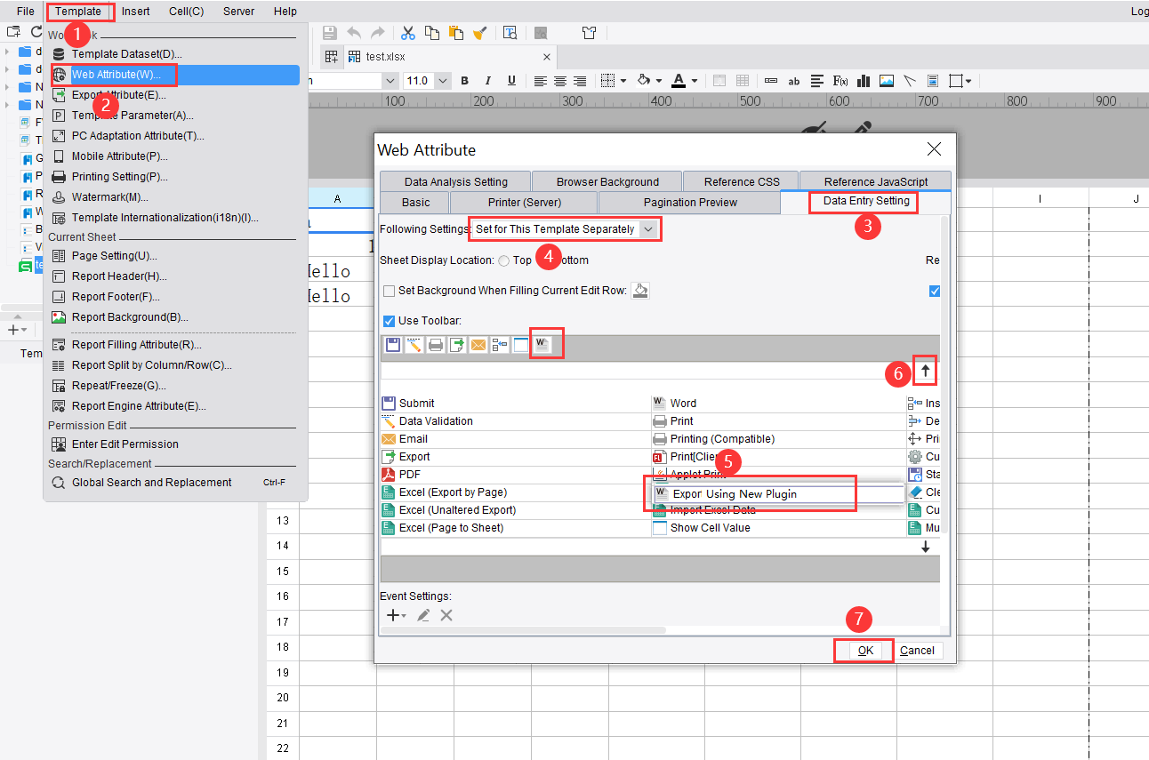Open the Insert Chart icon
Image resolution: width=1149 pixels, height=760 pixels.
[864, 80]
